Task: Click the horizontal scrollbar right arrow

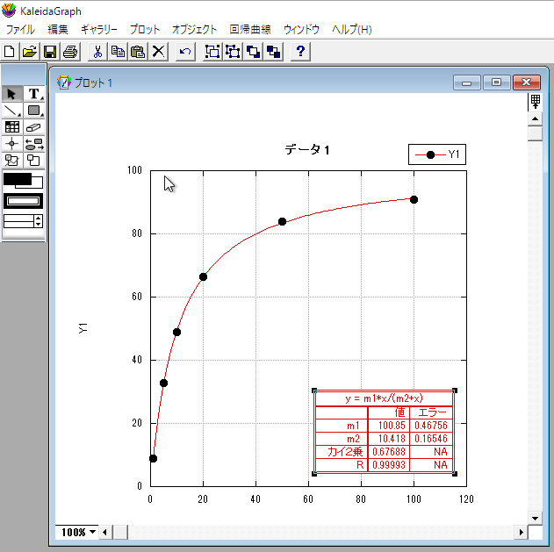Action: tap(521, 532)
